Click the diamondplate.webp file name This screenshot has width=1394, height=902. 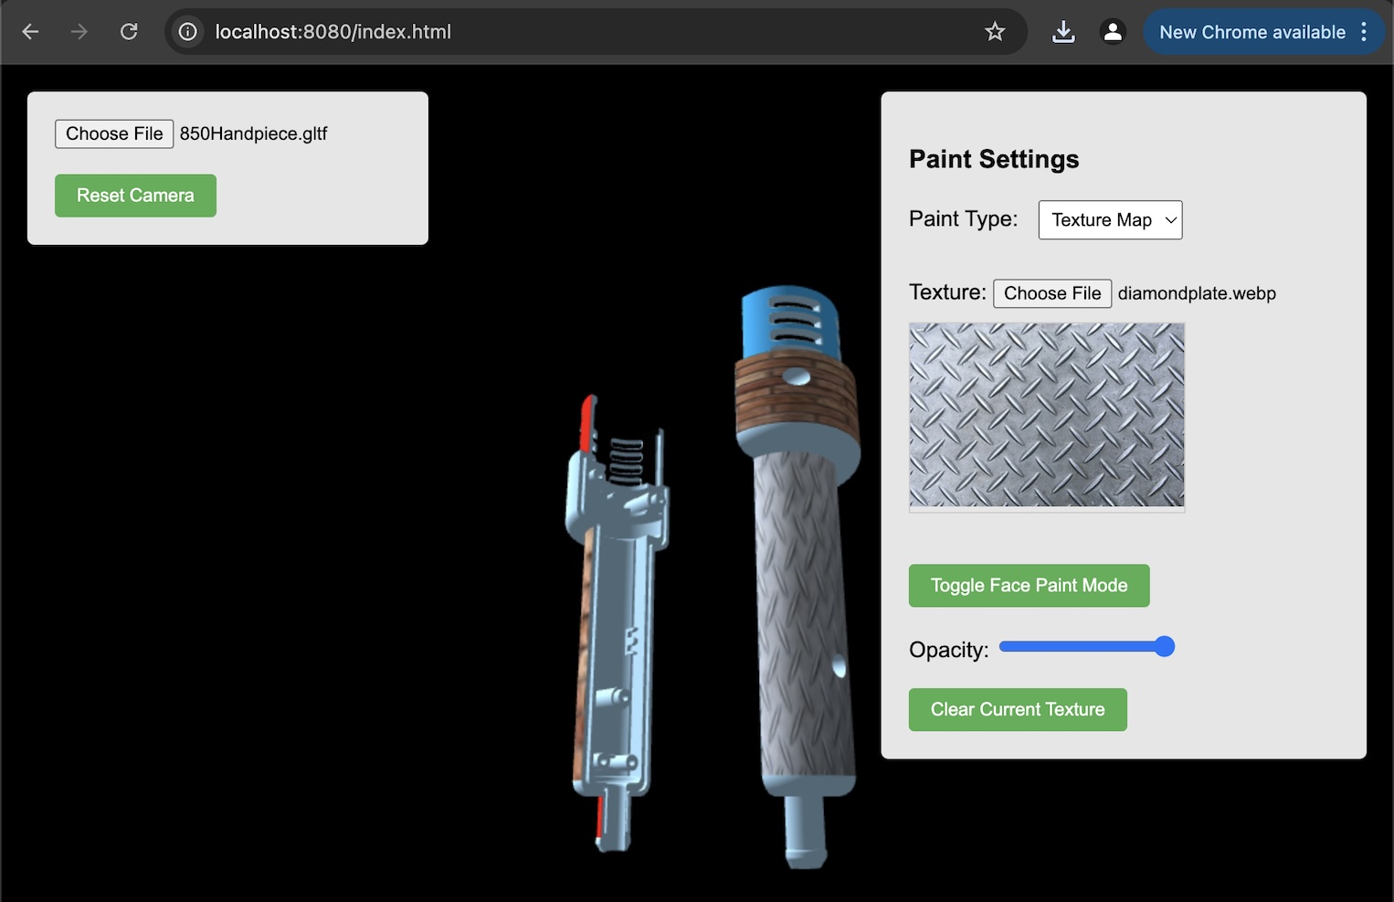point(1197,293)
